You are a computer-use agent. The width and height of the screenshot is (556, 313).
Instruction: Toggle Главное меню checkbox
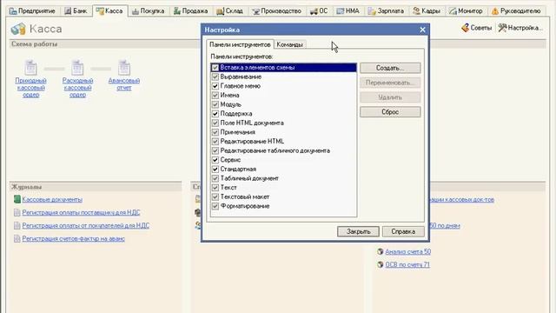[215, 86]
